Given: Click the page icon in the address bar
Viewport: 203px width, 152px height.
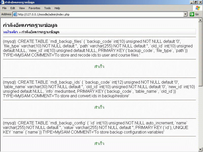Looking at the screenshot, I should pos(15,14).
